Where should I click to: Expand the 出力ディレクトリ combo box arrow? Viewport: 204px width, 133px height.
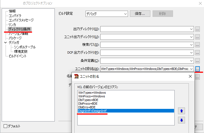pos(191,29)
